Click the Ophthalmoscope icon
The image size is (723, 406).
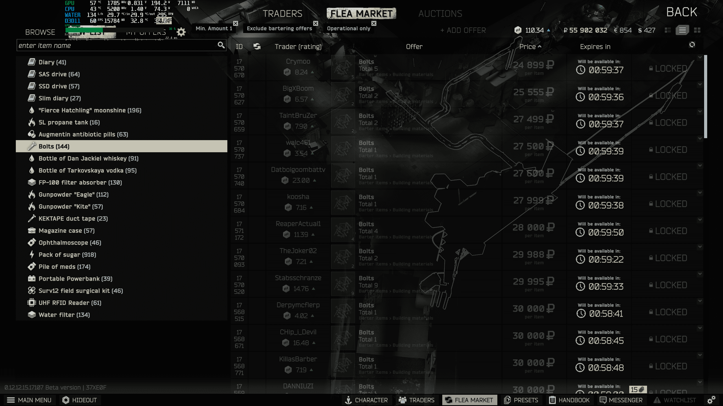point(32,242)
